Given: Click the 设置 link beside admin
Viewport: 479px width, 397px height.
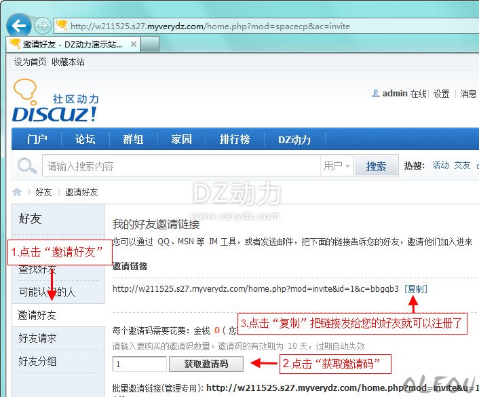Looking at the screenshot, I should tap(442, 94).
